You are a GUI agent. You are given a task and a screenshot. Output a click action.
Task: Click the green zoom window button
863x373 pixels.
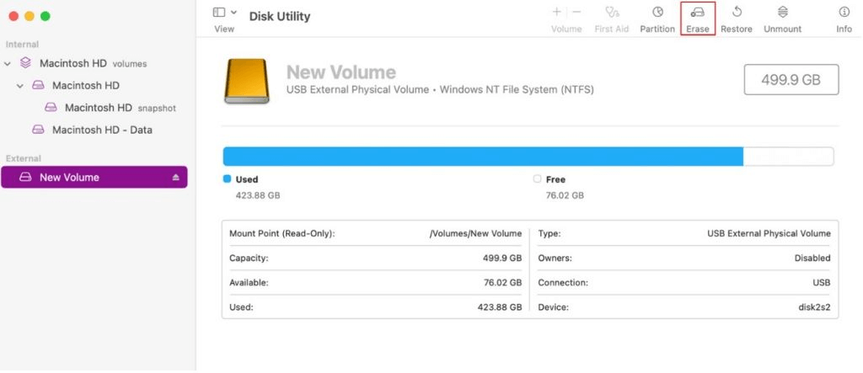tap(46, 16)
